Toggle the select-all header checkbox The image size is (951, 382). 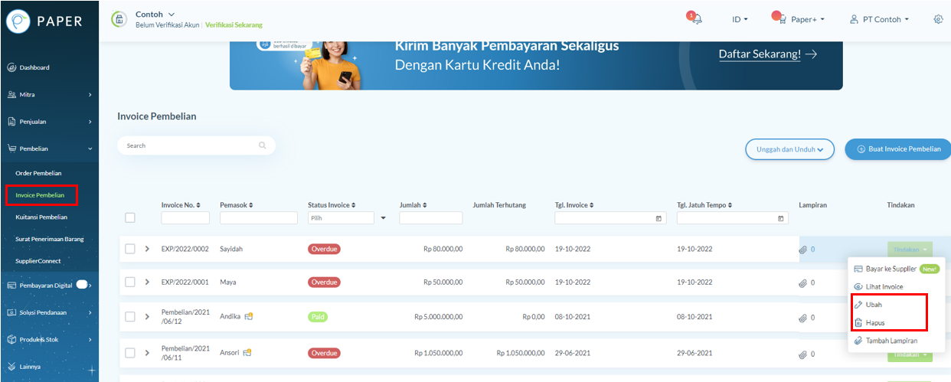pyautogui.click(x=129, y=218)
